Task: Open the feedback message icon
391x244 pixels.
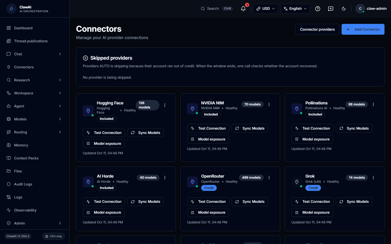Action: click(x=331, y=9)
